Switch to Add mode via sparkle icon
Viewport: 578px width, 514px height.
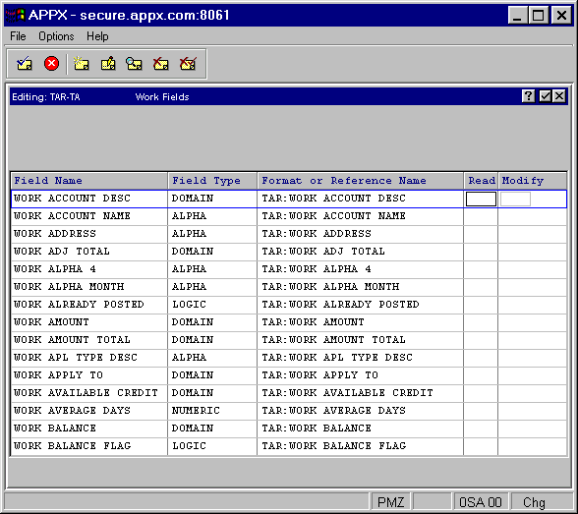(x=81, y=64)
